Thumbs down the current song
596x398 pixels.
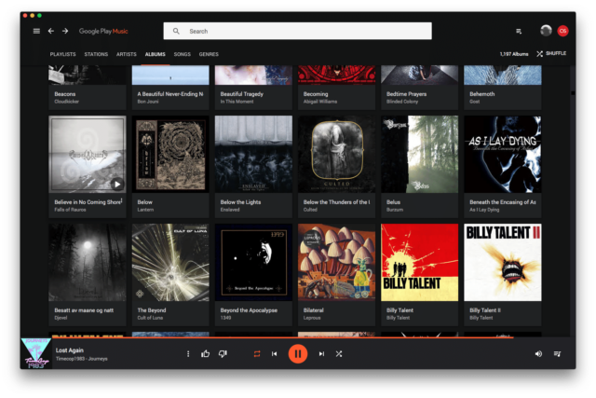[x=223, y=354]
